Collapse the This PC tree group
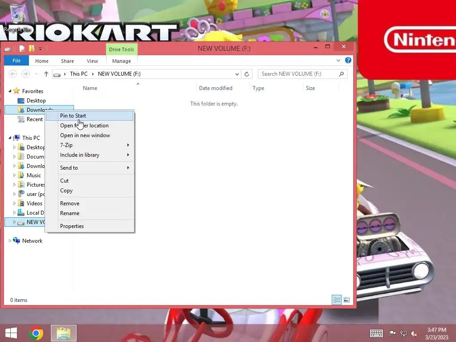The image size is (456, 342). coord(10,138)
